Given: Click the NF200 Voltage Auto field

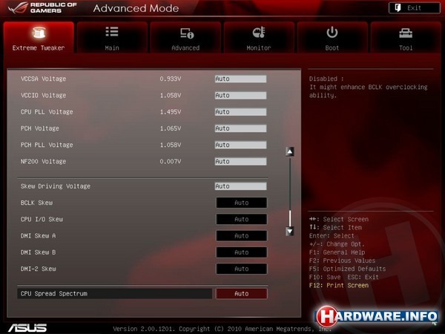Looking at the screenshot, I should pos(240,161).
